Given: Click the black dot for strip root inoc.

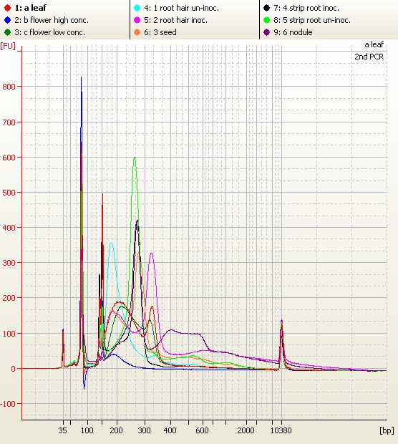Looking at the screenshot, I should pos(266,8).
